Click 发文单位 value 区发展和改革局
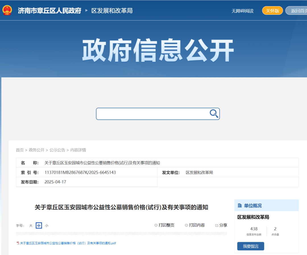Screen dimensions: 307x255 [199, 172]
